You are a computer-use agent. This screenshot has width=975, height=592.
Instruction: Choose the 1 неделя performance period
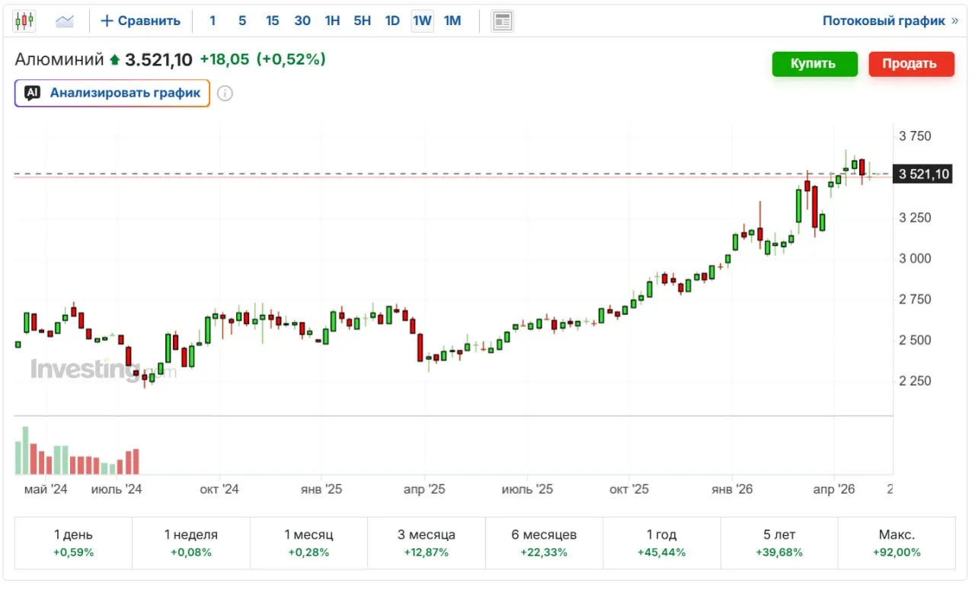(x=191, y=543)
